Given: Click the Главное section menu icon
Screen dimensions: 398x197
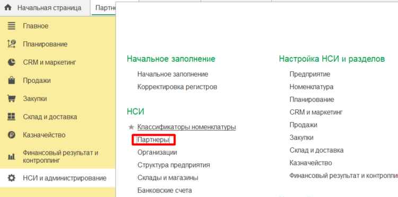Looking at the screenshot, I should tap(12, 26).
